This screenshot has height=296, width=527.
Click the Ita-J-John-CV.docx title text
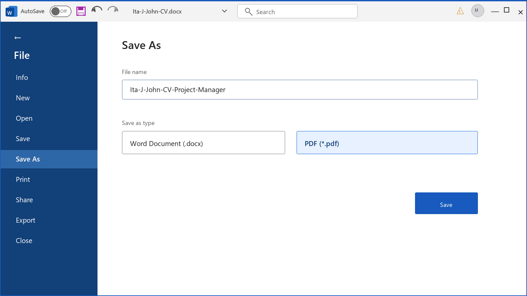(x=157, y=12)
